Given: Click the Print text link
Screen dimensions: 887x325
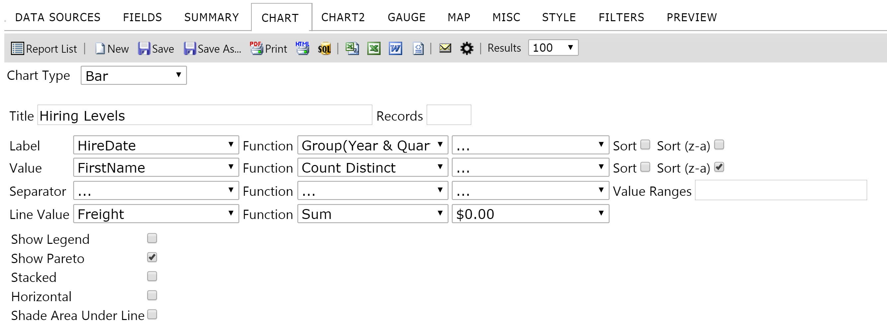Looking at the screenshot, I should point(276,49).
